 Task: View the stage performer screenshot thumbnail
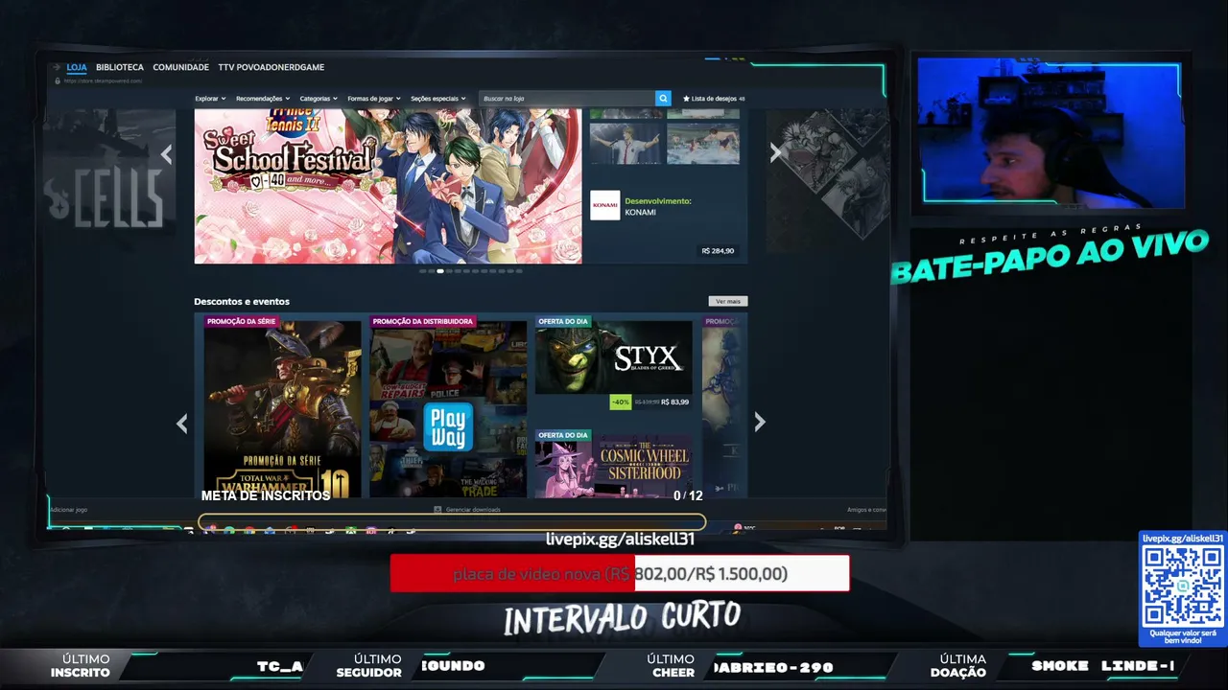pyautogui.click(x=626, y=144)
